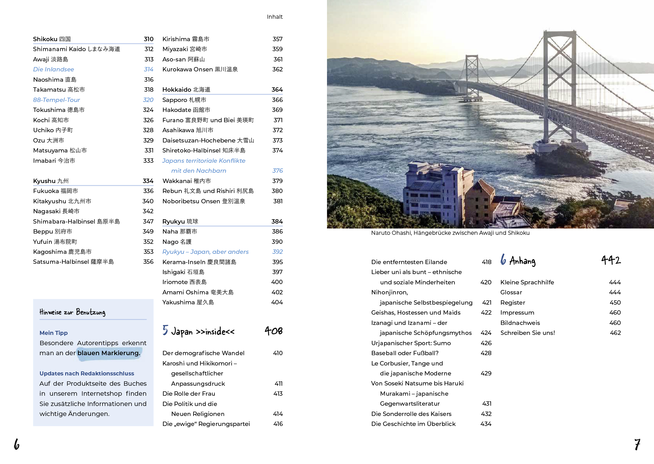Click the Ryukyu section heading
Image resolution: width=654 pixels, height=464 pixels.
click(180, 221)
